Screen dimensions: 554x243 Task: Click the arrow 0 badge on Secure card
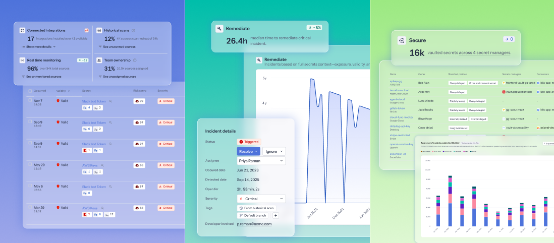tap(509, 39)
